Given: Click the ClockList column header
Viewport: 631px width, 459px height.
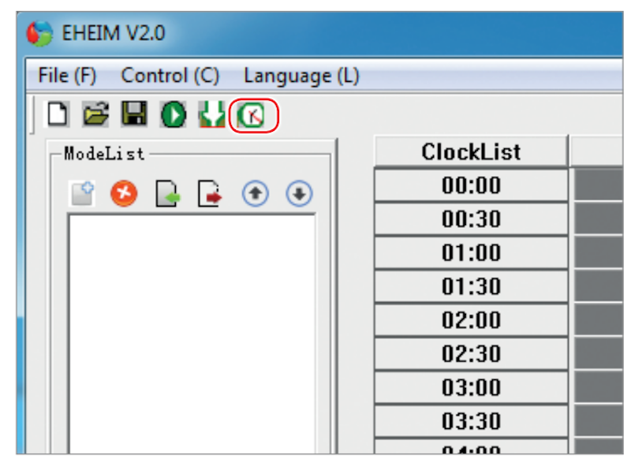Looking at the screenshot, I should [x=471, y=151].
